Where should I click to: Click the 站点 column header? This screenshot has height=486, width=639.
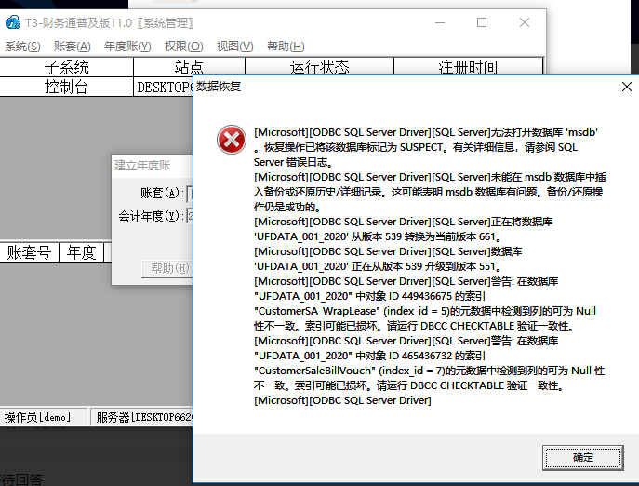point(189,67)
